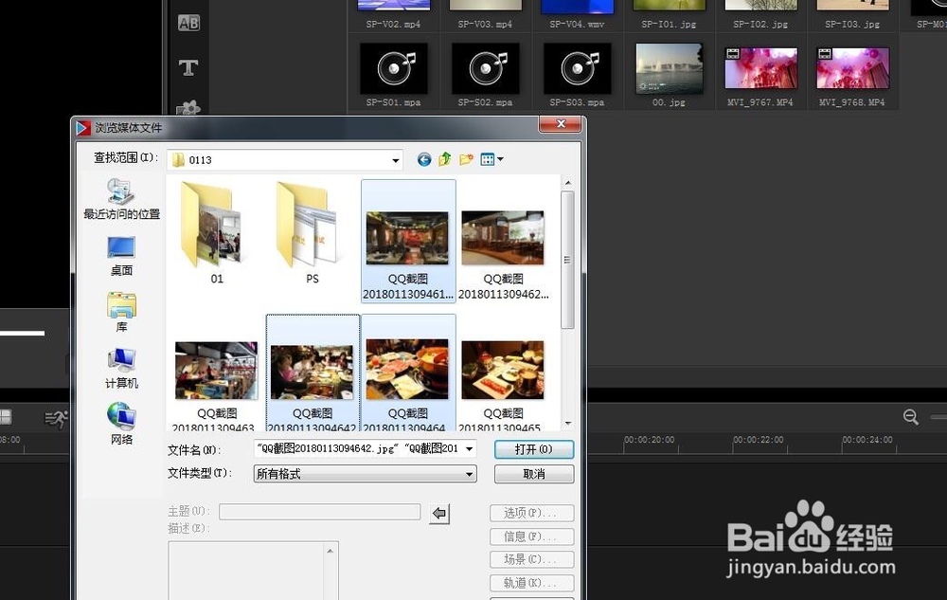Viewport: 947px width, 600px height.
Task: Open 计算机 in the places sidebar
Action: tap(121, 368)
